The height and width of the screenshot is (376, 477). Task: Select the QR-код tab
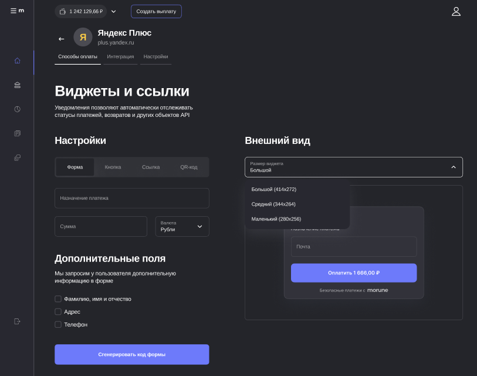click(188, 167)
